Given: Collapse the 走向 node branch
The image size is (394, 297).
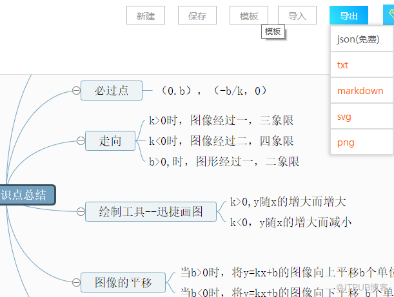Looking at the screenshot, I should (81, 140).
